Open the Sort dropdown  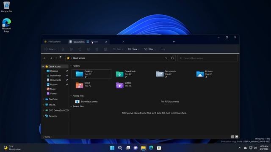coord(118,49)
